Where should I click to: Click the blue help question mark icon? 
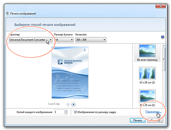[x=163, y=37]
